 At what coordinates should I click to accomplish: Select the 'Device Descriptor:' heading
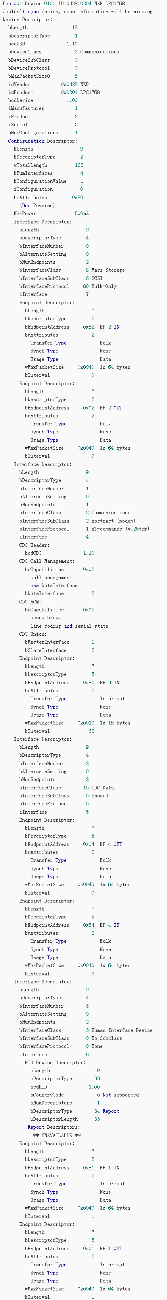pos(27,20)
